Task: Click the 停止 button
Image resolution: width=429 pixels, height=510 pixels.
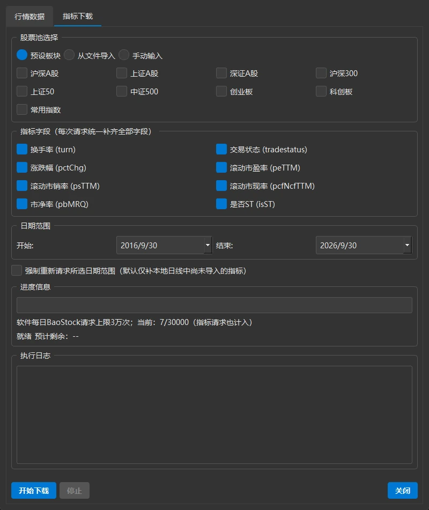Action: tap(75, 491)
